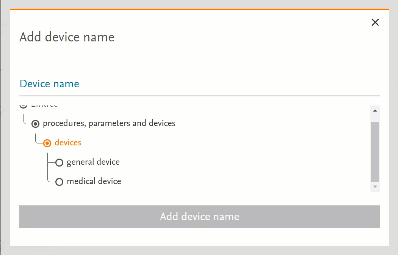
Task: Click the tree list scrollbar thumb
Action: (375, 152)
